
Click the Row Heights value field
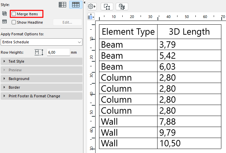click(58, 52)
